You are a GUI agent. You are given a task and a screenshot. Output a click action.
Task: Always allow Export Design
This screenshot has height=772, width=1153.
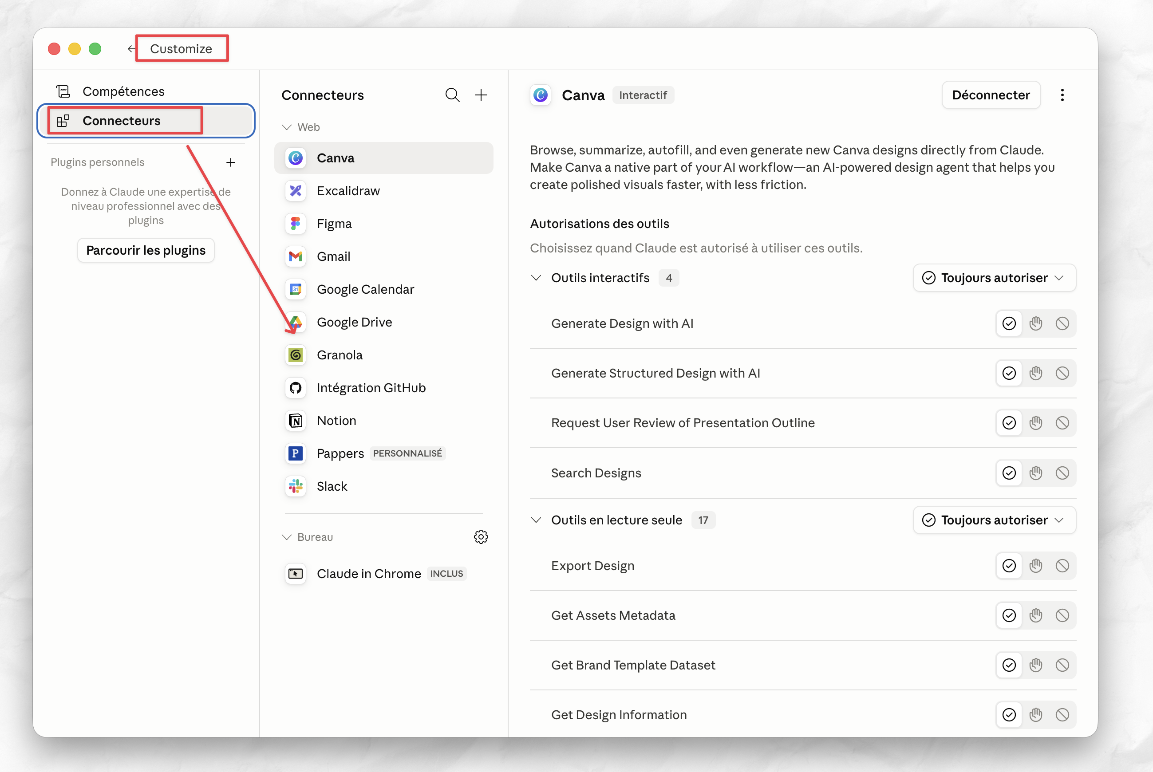(x=1009, y=566)
